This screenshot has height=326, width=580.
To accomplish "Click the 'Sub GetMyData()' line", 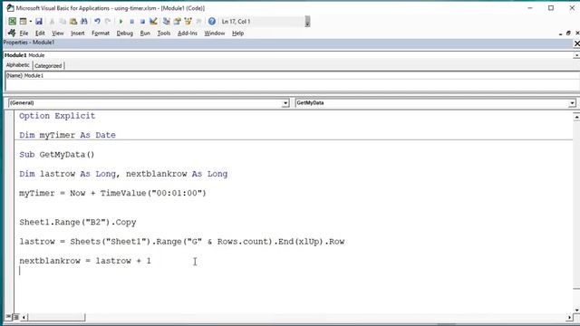I will (x=57, y=155).
